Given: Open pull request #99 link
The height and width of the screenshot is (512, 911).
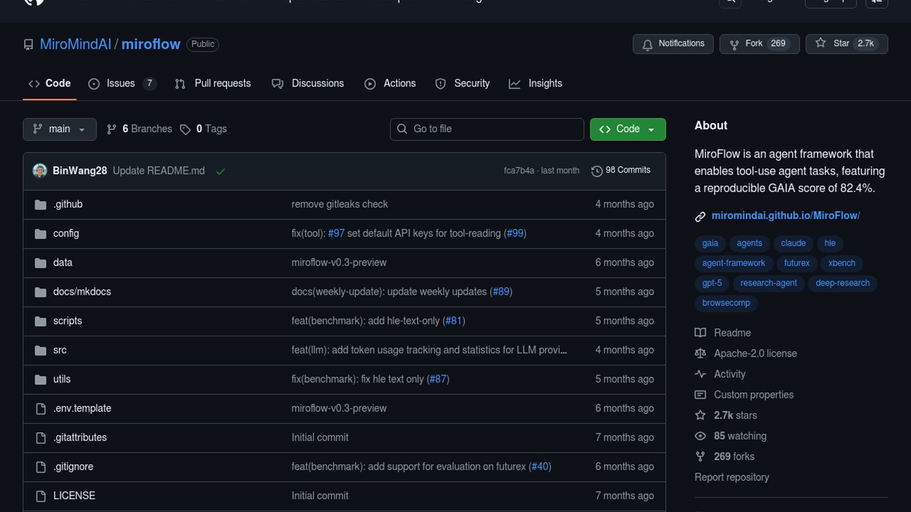Looking at the screenshot, I should (x=515, y=234).
